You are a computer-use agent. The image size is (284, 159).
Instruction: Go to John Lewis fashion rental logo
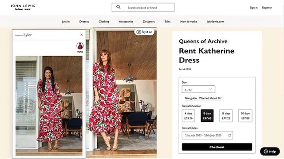(23, 7)
